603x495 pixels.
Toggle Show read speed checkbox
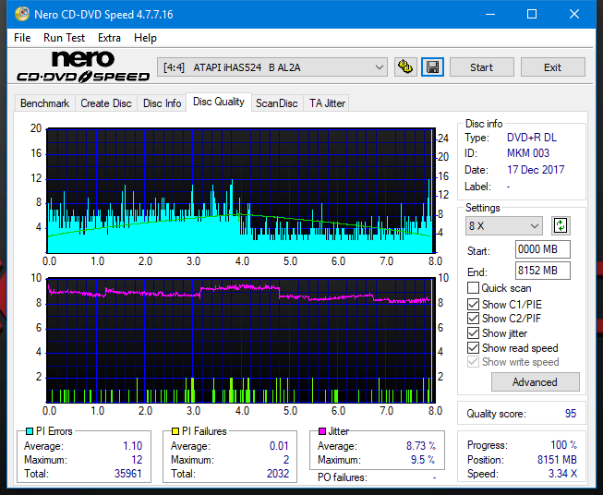473,347
